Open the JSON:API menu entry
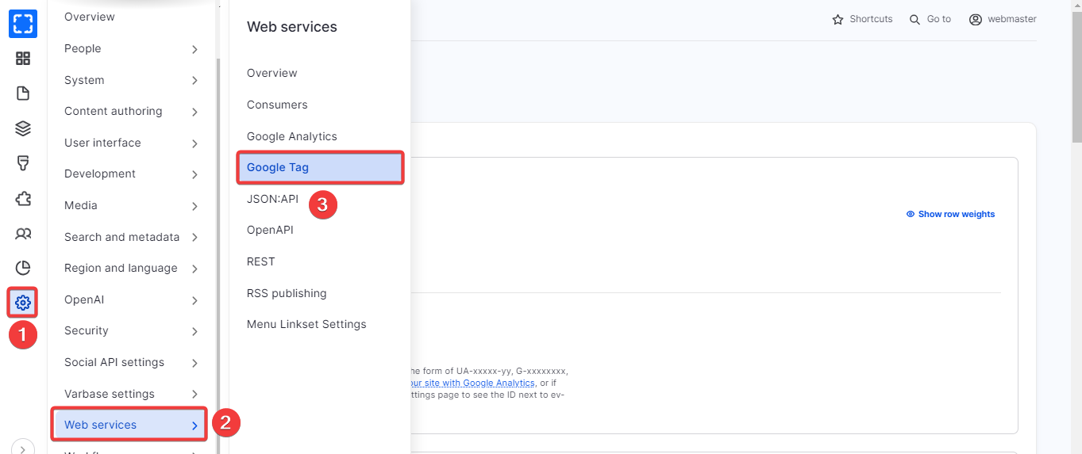This screenshot has width=1082, height=454. pyautogui.click(x=272, y=200)
